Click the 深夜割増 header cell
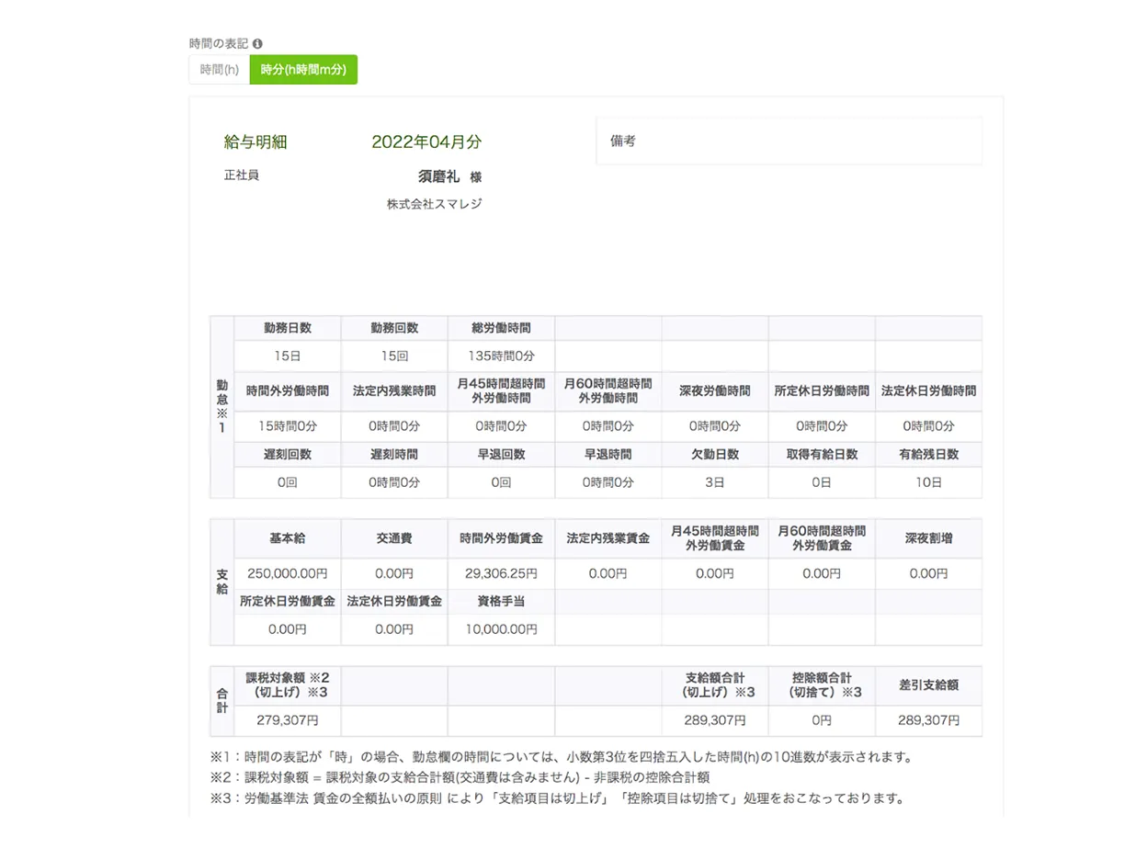The height and width of the screenshot is (848, 1147). pos(928,538)
